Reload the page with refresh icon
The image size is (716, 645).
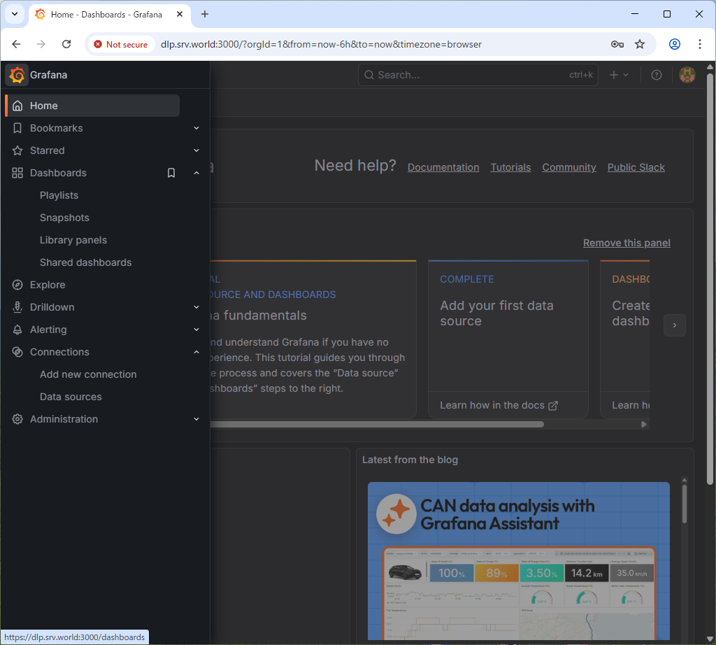[66, 44]
